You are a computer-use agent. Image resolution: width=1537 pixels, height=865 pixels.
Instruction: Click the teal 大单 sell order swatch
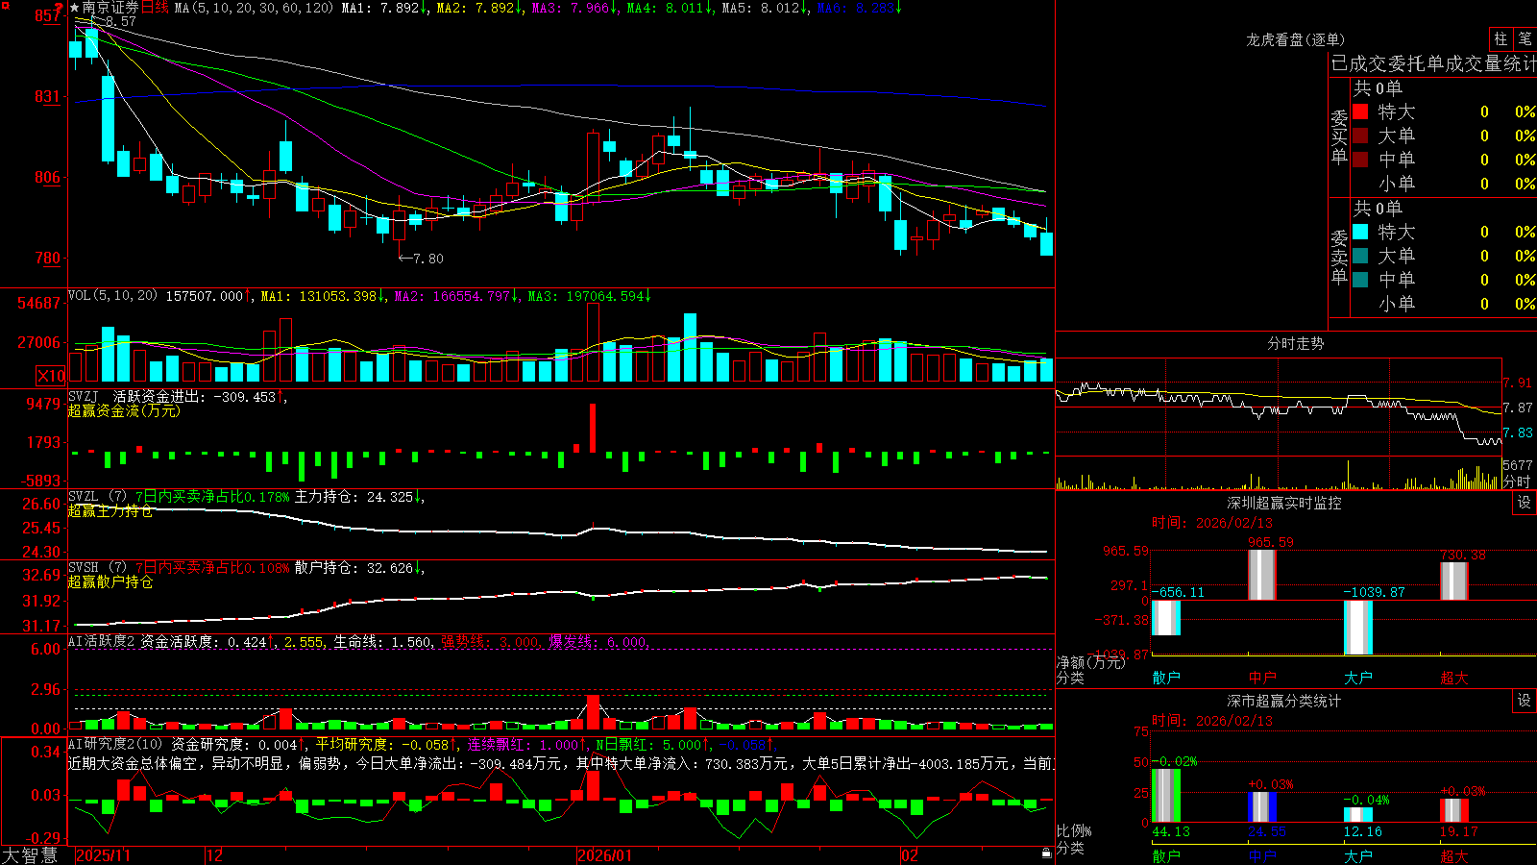click(1360, 256)
